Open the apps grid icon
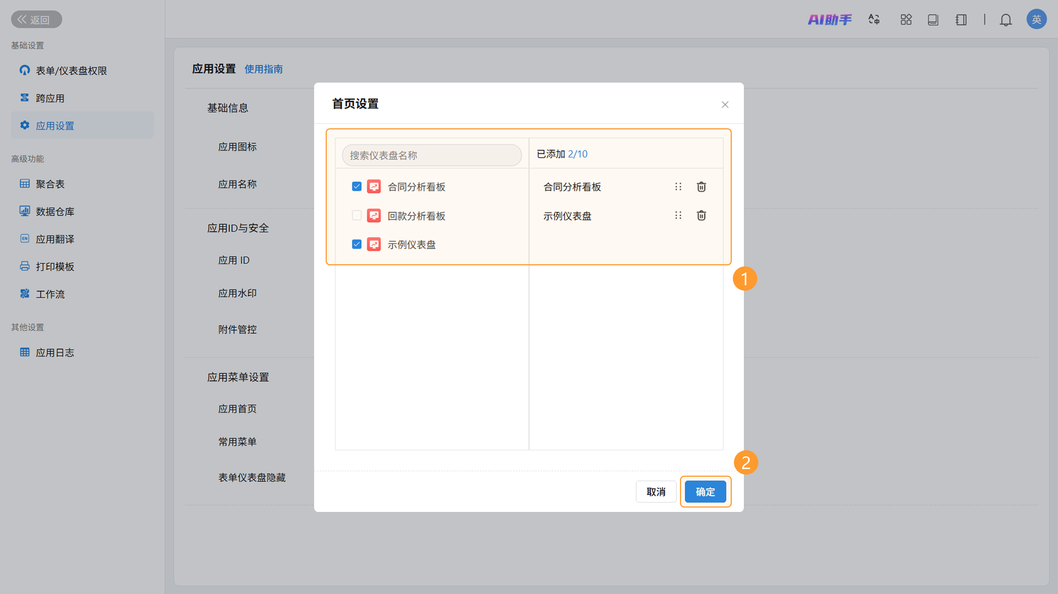Image resolution: width=1058 pixels, height=594 pixels. 906,20
